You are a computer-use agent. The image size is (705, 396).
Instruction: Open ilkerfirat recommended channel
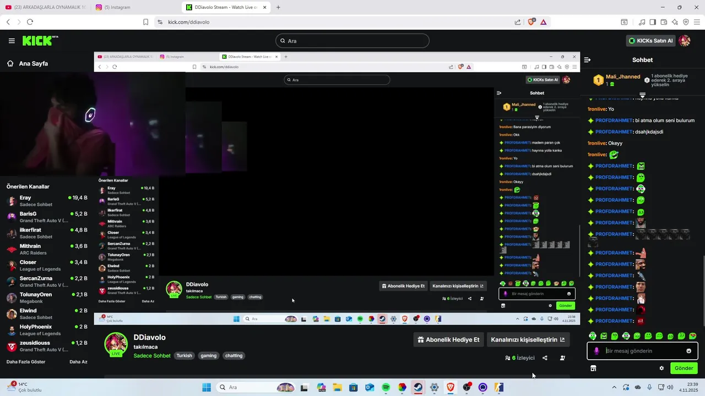click(47, 233)
